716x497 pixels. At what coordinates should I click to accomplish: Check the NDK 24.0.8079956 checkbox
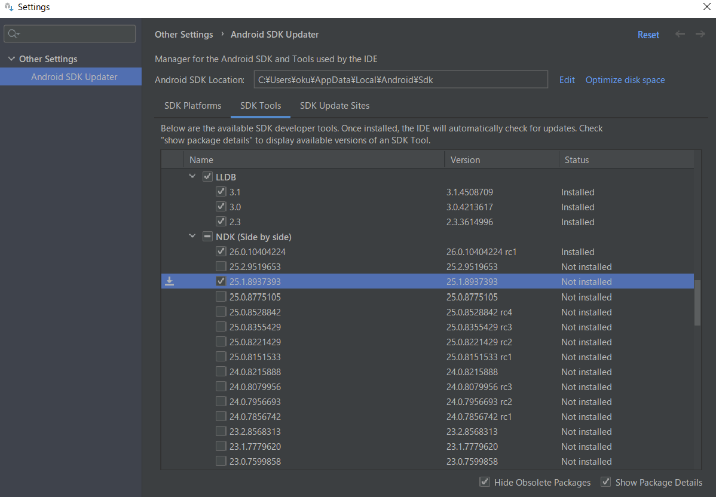[221, 386]
